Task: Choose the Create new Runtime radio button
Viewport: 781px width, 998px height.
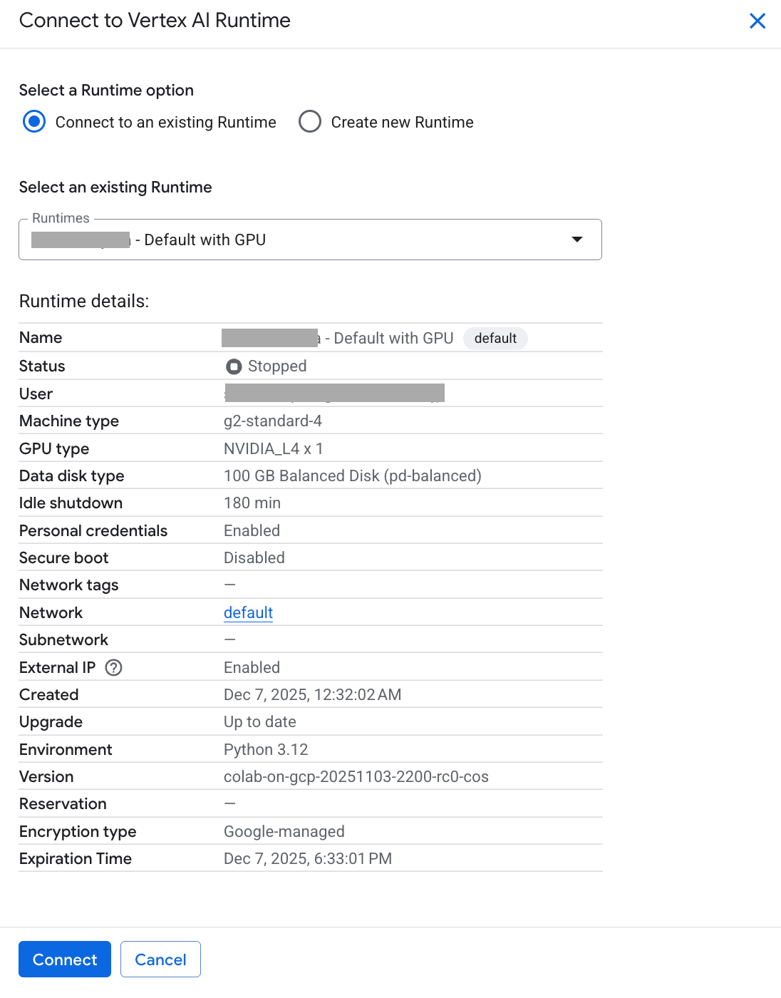Action: (x=310, y=122)
